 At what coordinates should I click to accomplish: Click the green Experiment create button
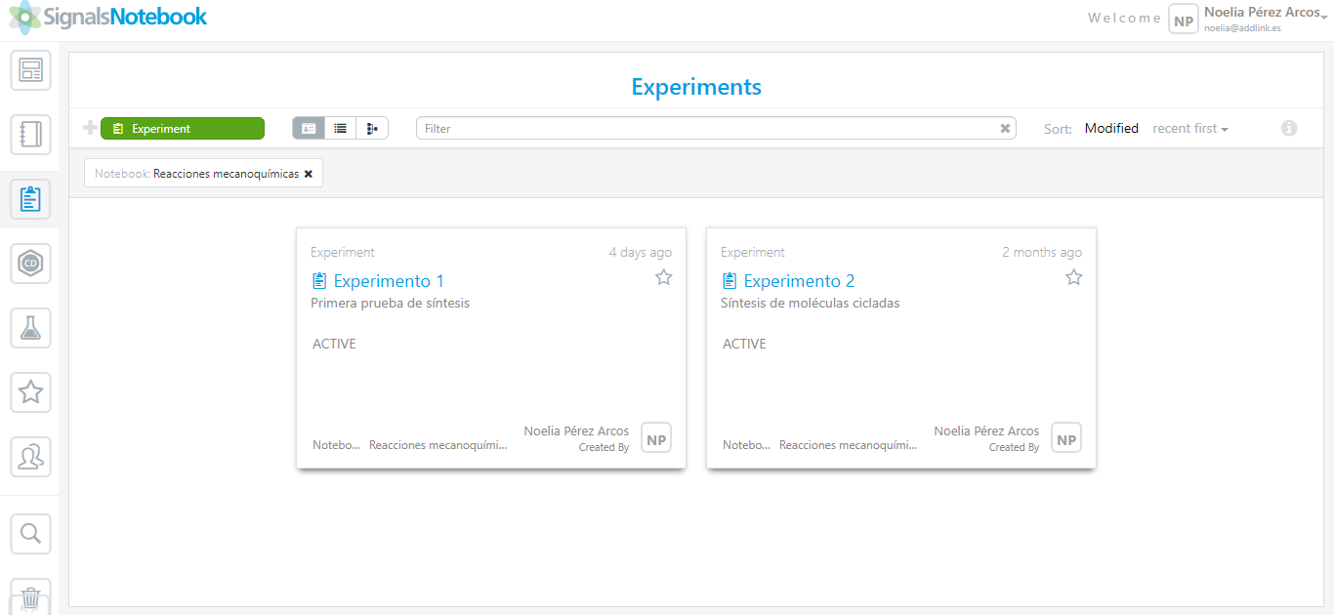(x=182, y=129)
